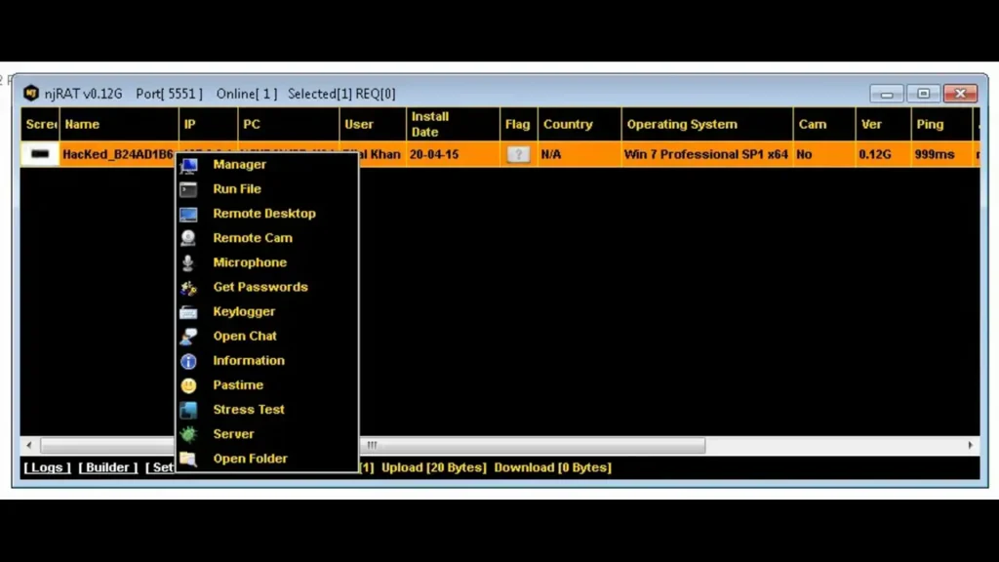
Task: Click the 'Download [0 Bytes]' status text
Action: coord(553,467)
